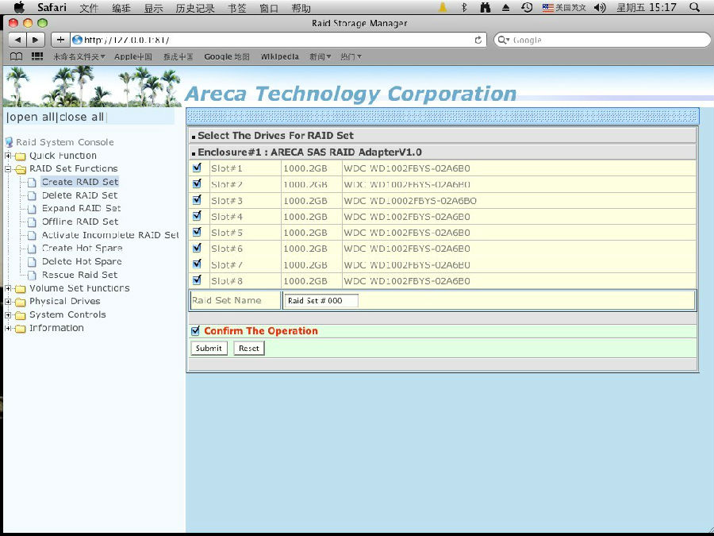
Task: Click the Google search field
Action: (602, 40)
